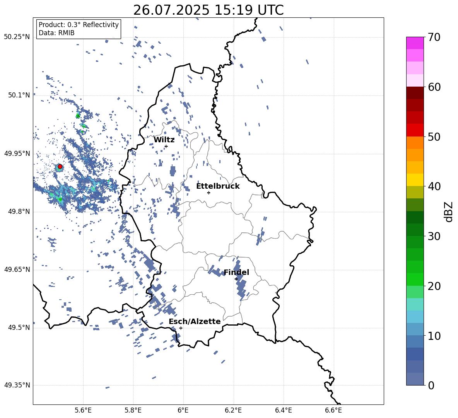Click the bright red colorbar segment above 50
The image size is (458, 418).
pyautogui.click(x=415, y=130)
